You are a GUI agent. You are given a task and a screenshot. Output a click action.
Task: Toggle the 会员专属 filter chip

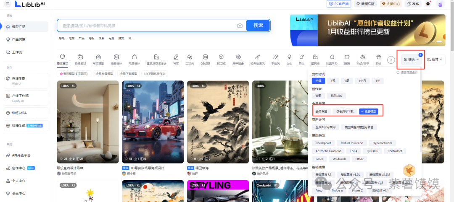coord(321,111)
